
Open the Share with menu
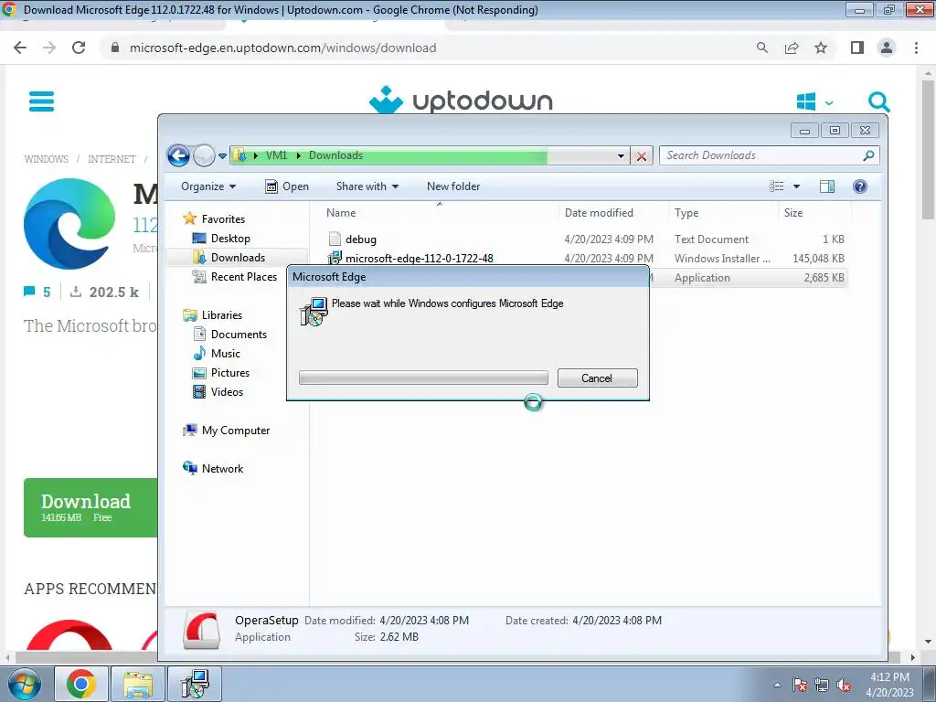click(x=367, y=186)
